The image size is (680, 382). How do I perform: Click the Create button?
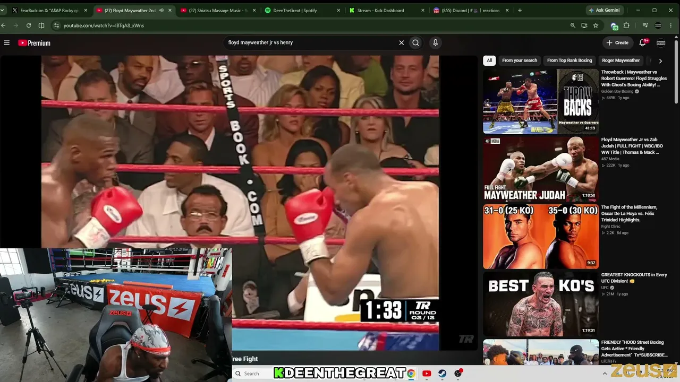617,43
